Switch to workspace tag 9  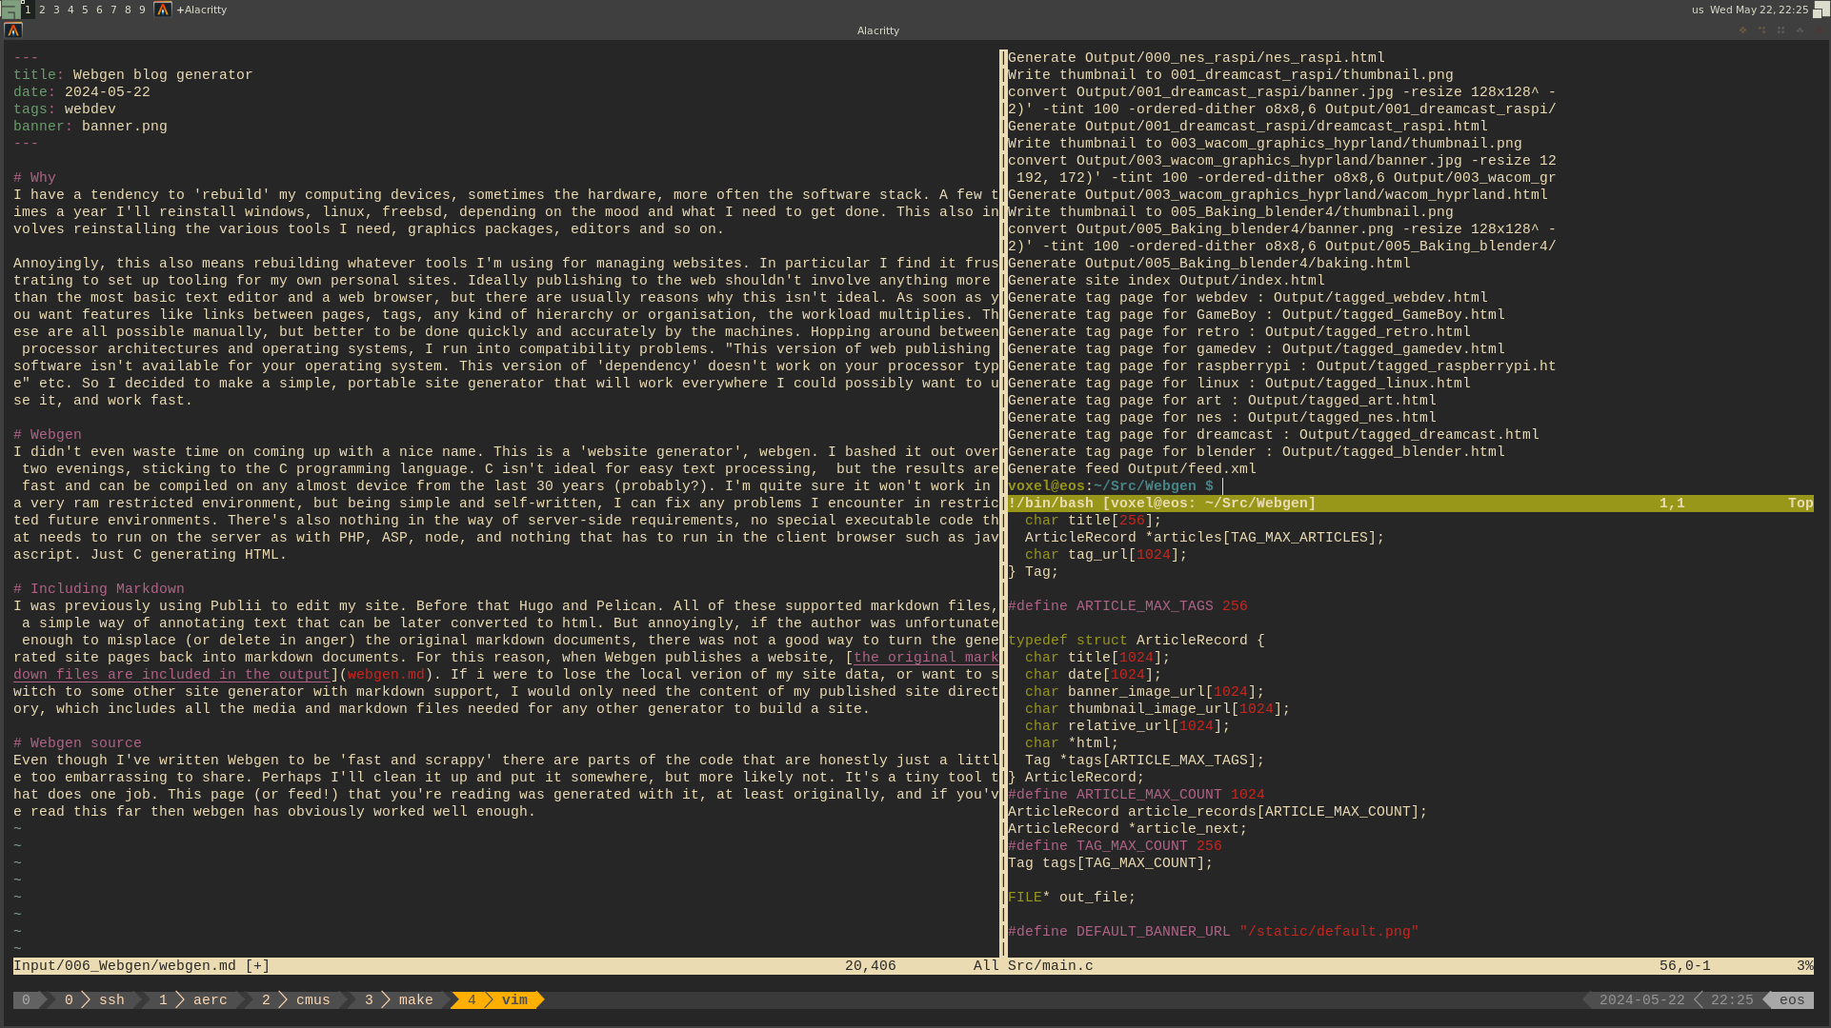142,10
